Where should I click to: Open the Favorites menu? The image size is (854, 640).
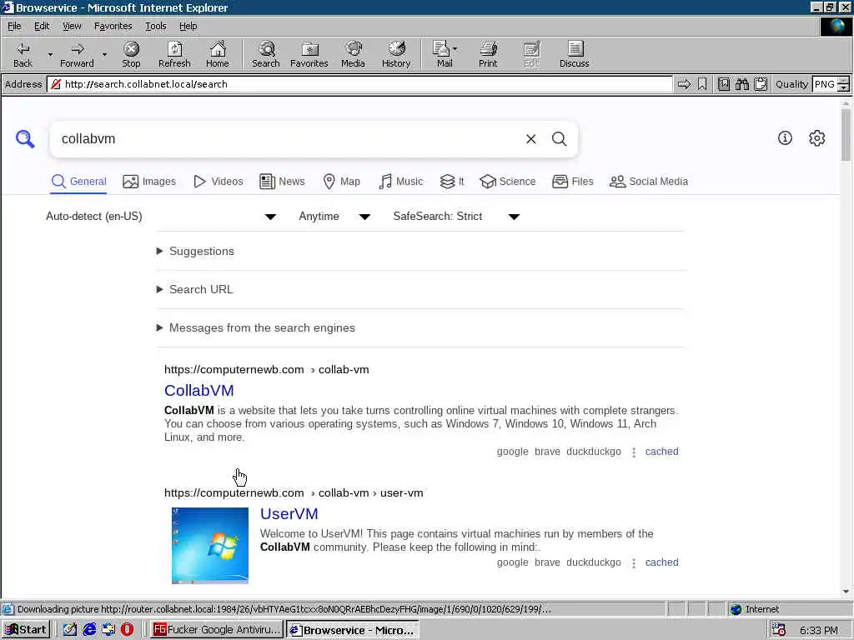113,26
